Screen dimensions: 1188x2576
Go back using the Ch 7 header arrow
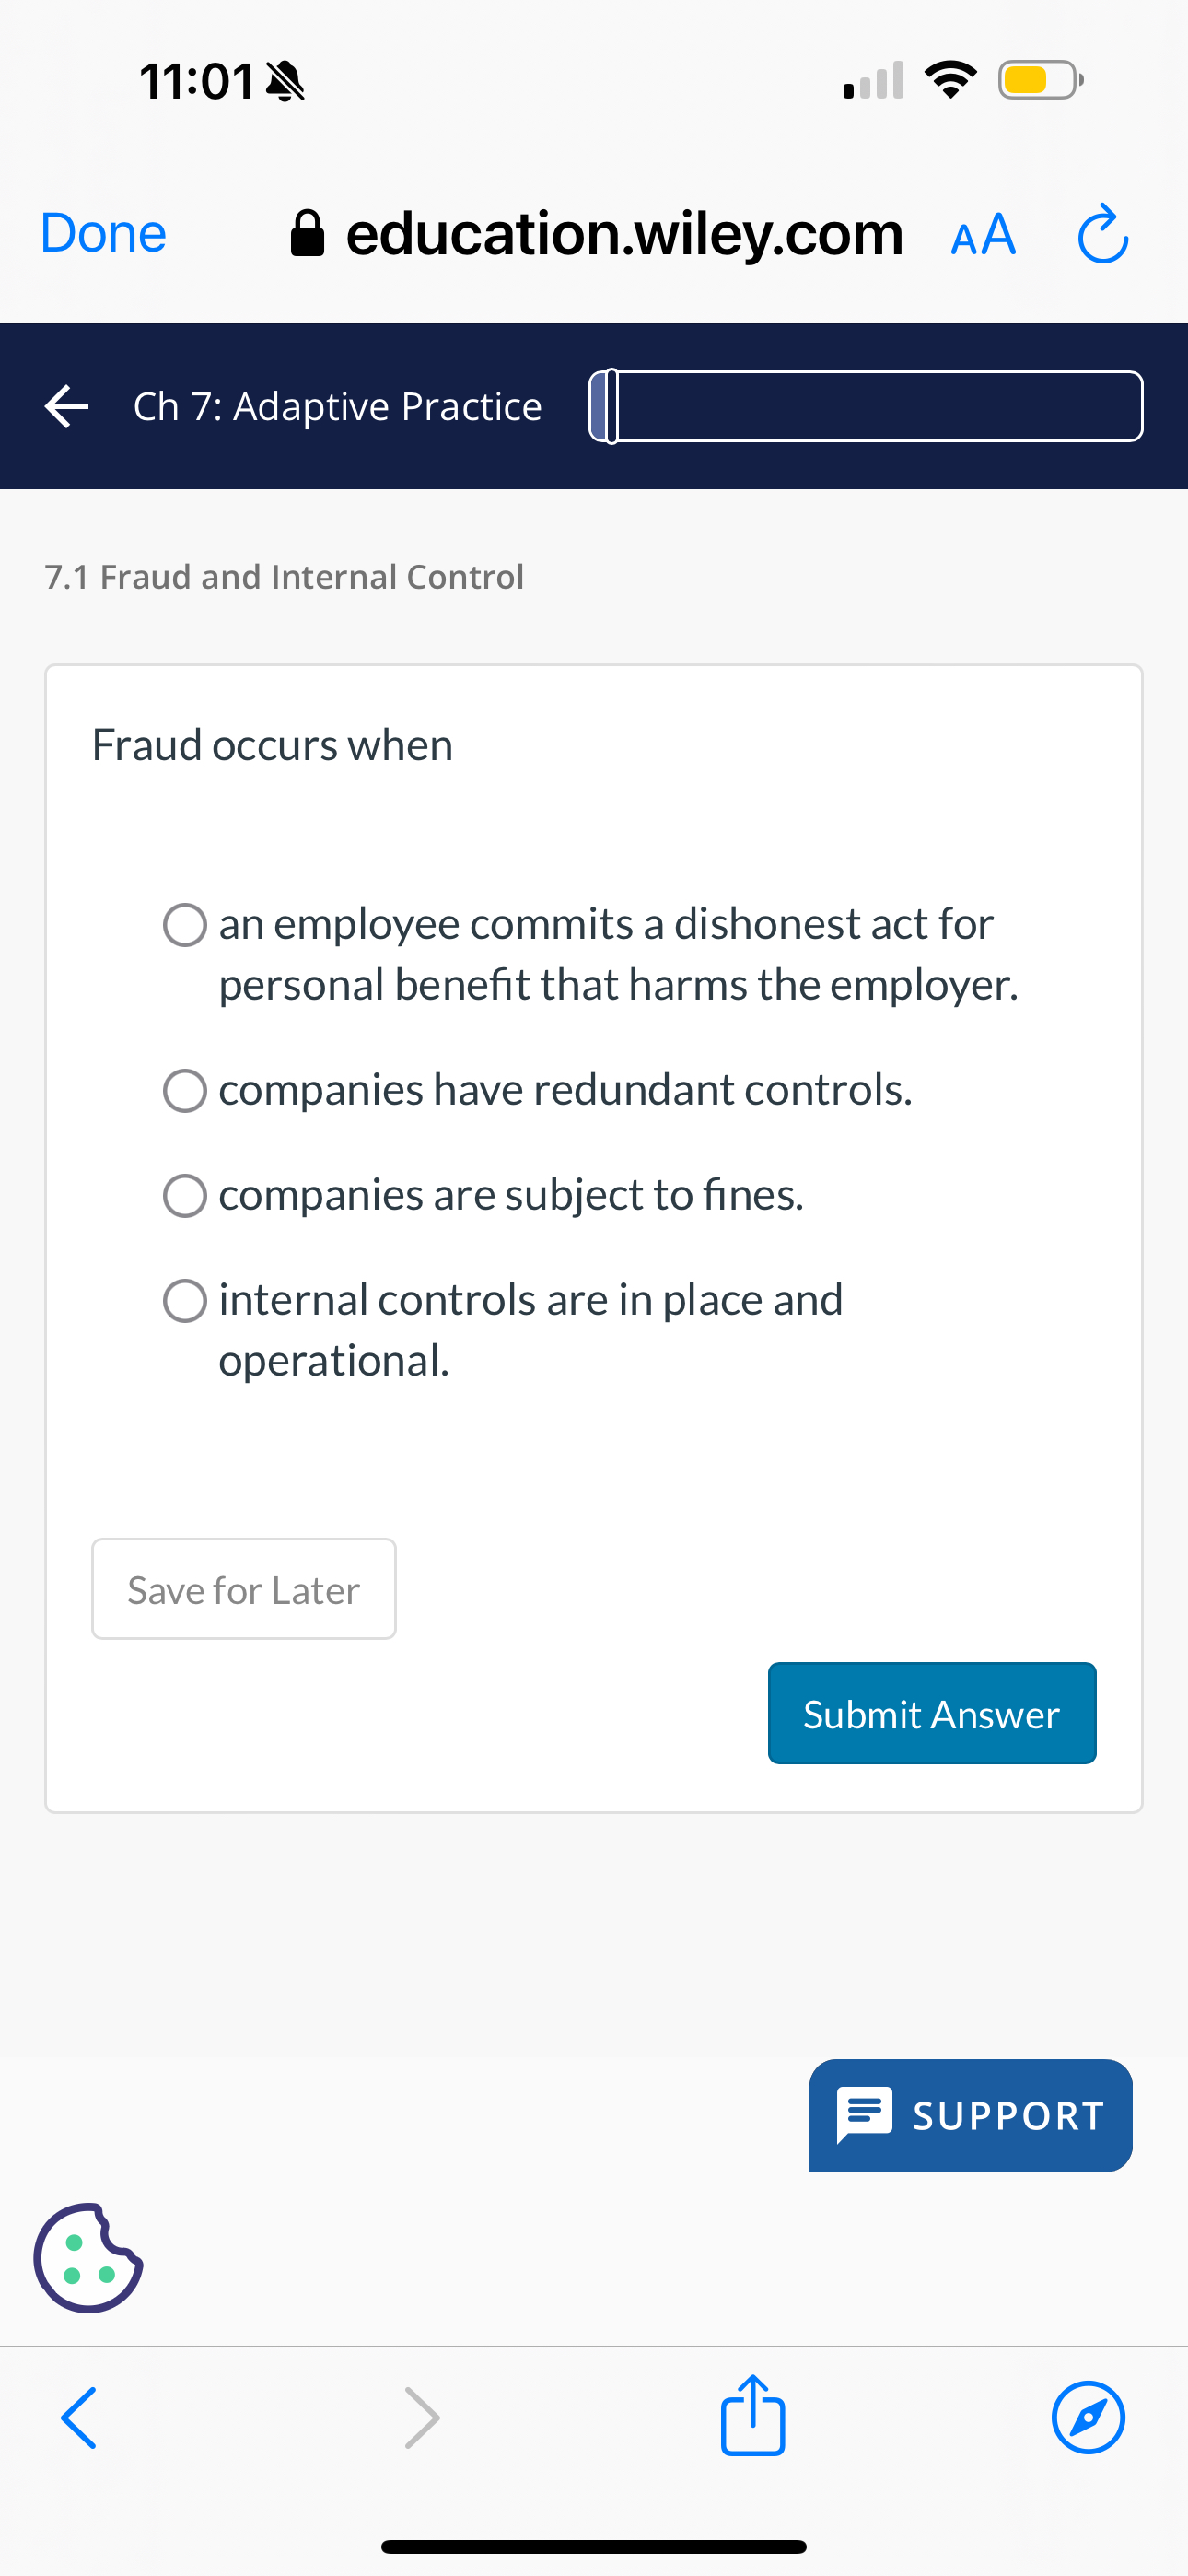pos(66,405)
